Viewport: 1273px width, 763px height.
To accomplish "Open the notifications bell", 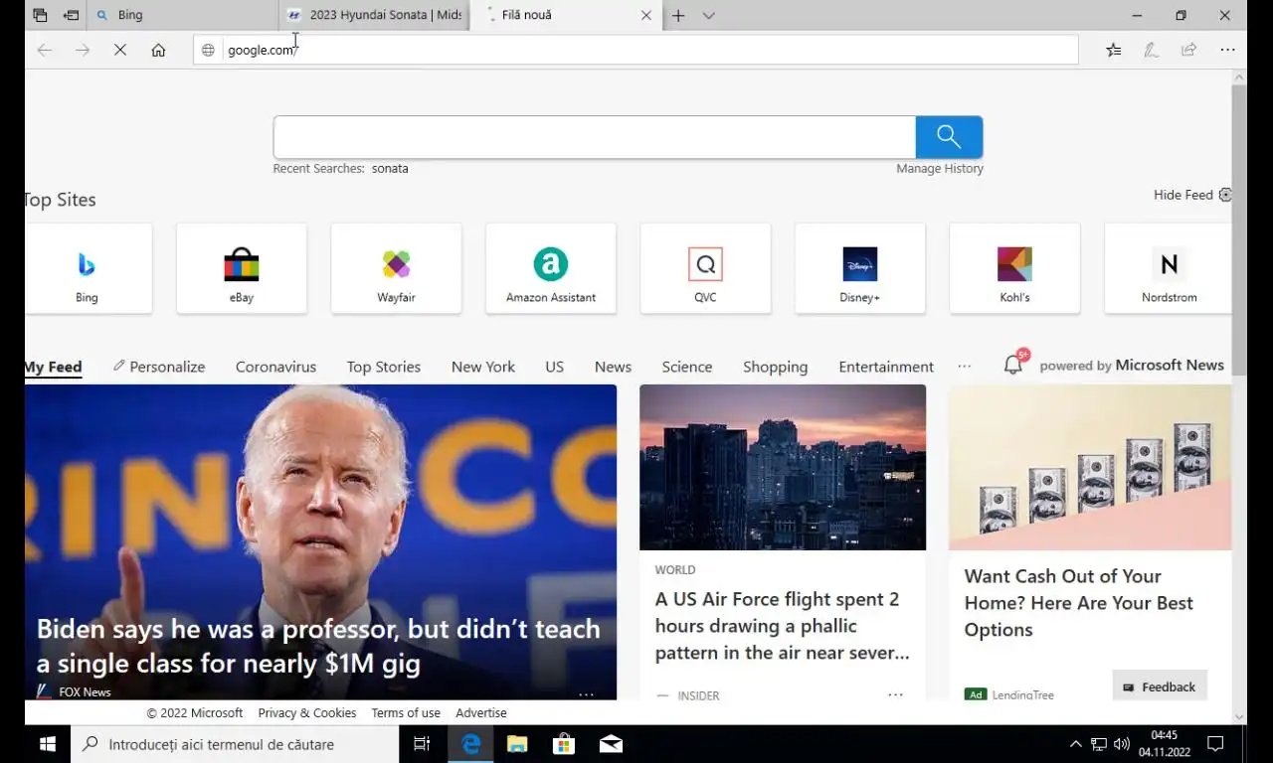I will coord(1013,365).
